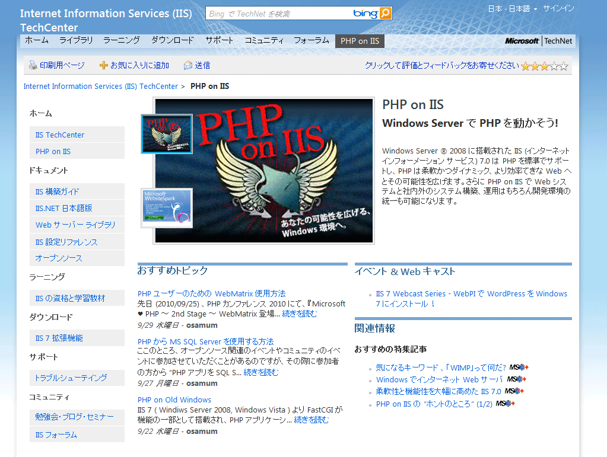
Task: Open IIS.NET 日本語版 sidebar link
Action: tap(77, 208)
